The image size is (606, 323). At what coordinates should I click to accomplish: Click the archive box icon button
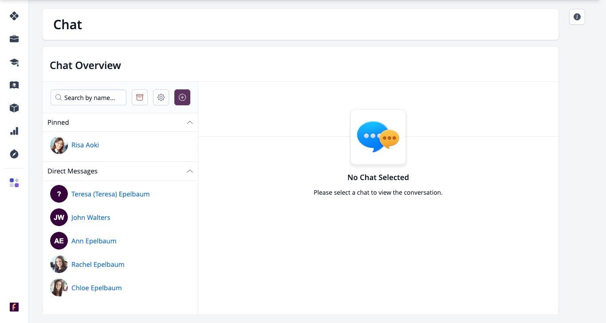[140, 97]
